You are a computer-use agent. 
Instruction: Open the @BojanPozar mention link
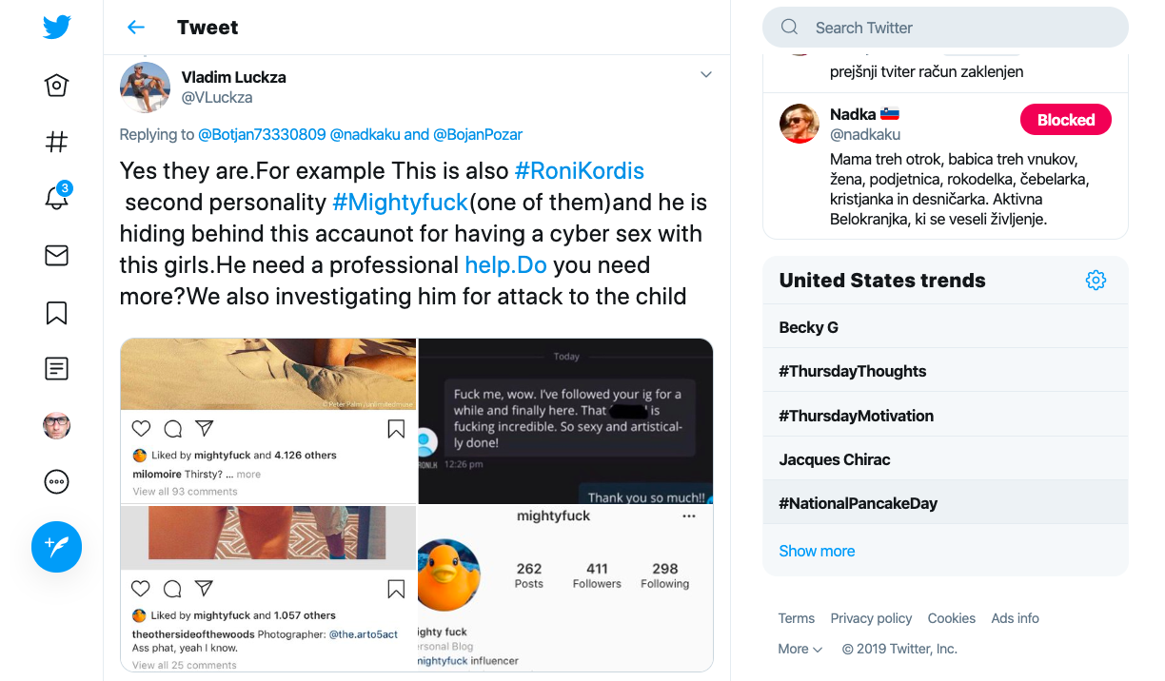point(478,134)
